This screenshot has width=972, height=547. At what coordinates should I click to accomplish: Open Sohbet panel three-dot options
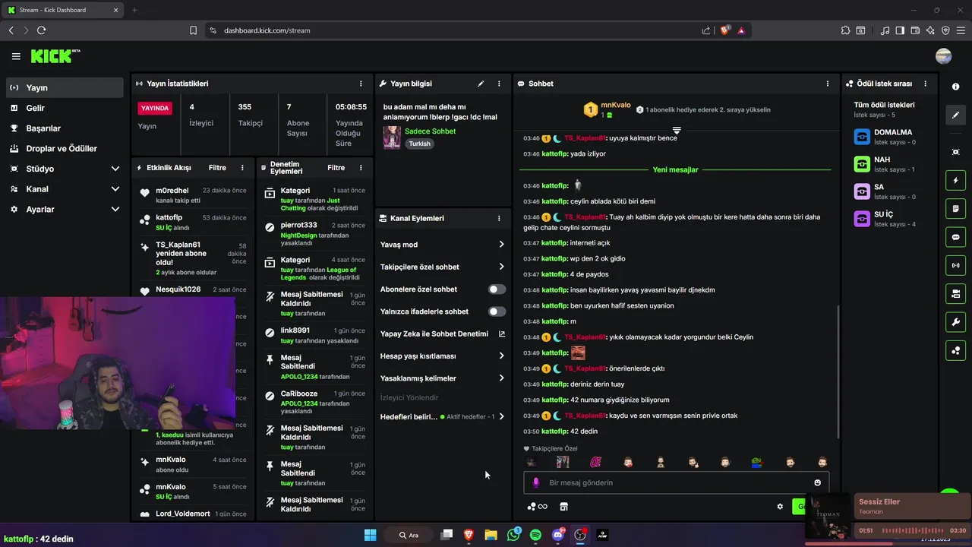828,84
